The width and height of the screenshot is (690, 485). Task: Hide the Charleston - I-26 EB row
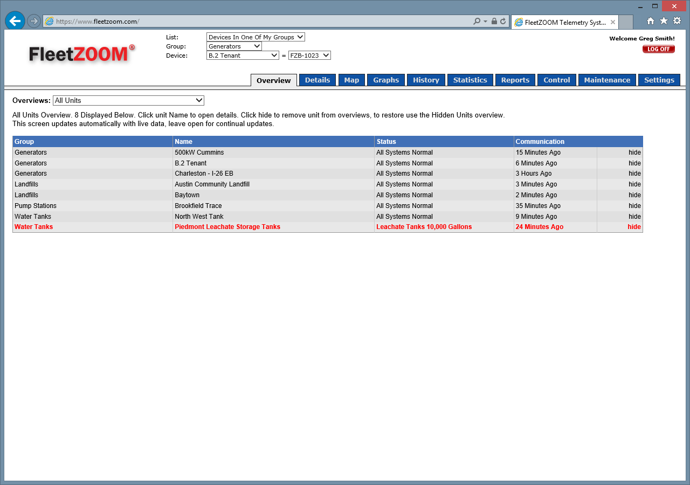pyautogui.click(x=634, y=174)
